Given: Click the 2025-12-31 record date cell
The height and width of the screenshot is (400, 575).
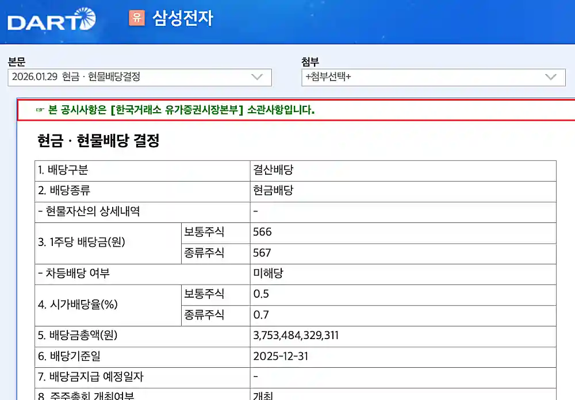Looking at the screenshot, I should [282, 356].
